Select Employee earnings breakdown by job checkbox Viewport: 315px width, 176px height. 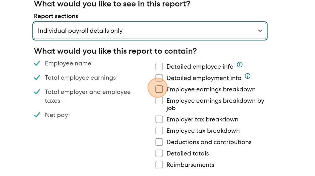(x=159, y=101)
